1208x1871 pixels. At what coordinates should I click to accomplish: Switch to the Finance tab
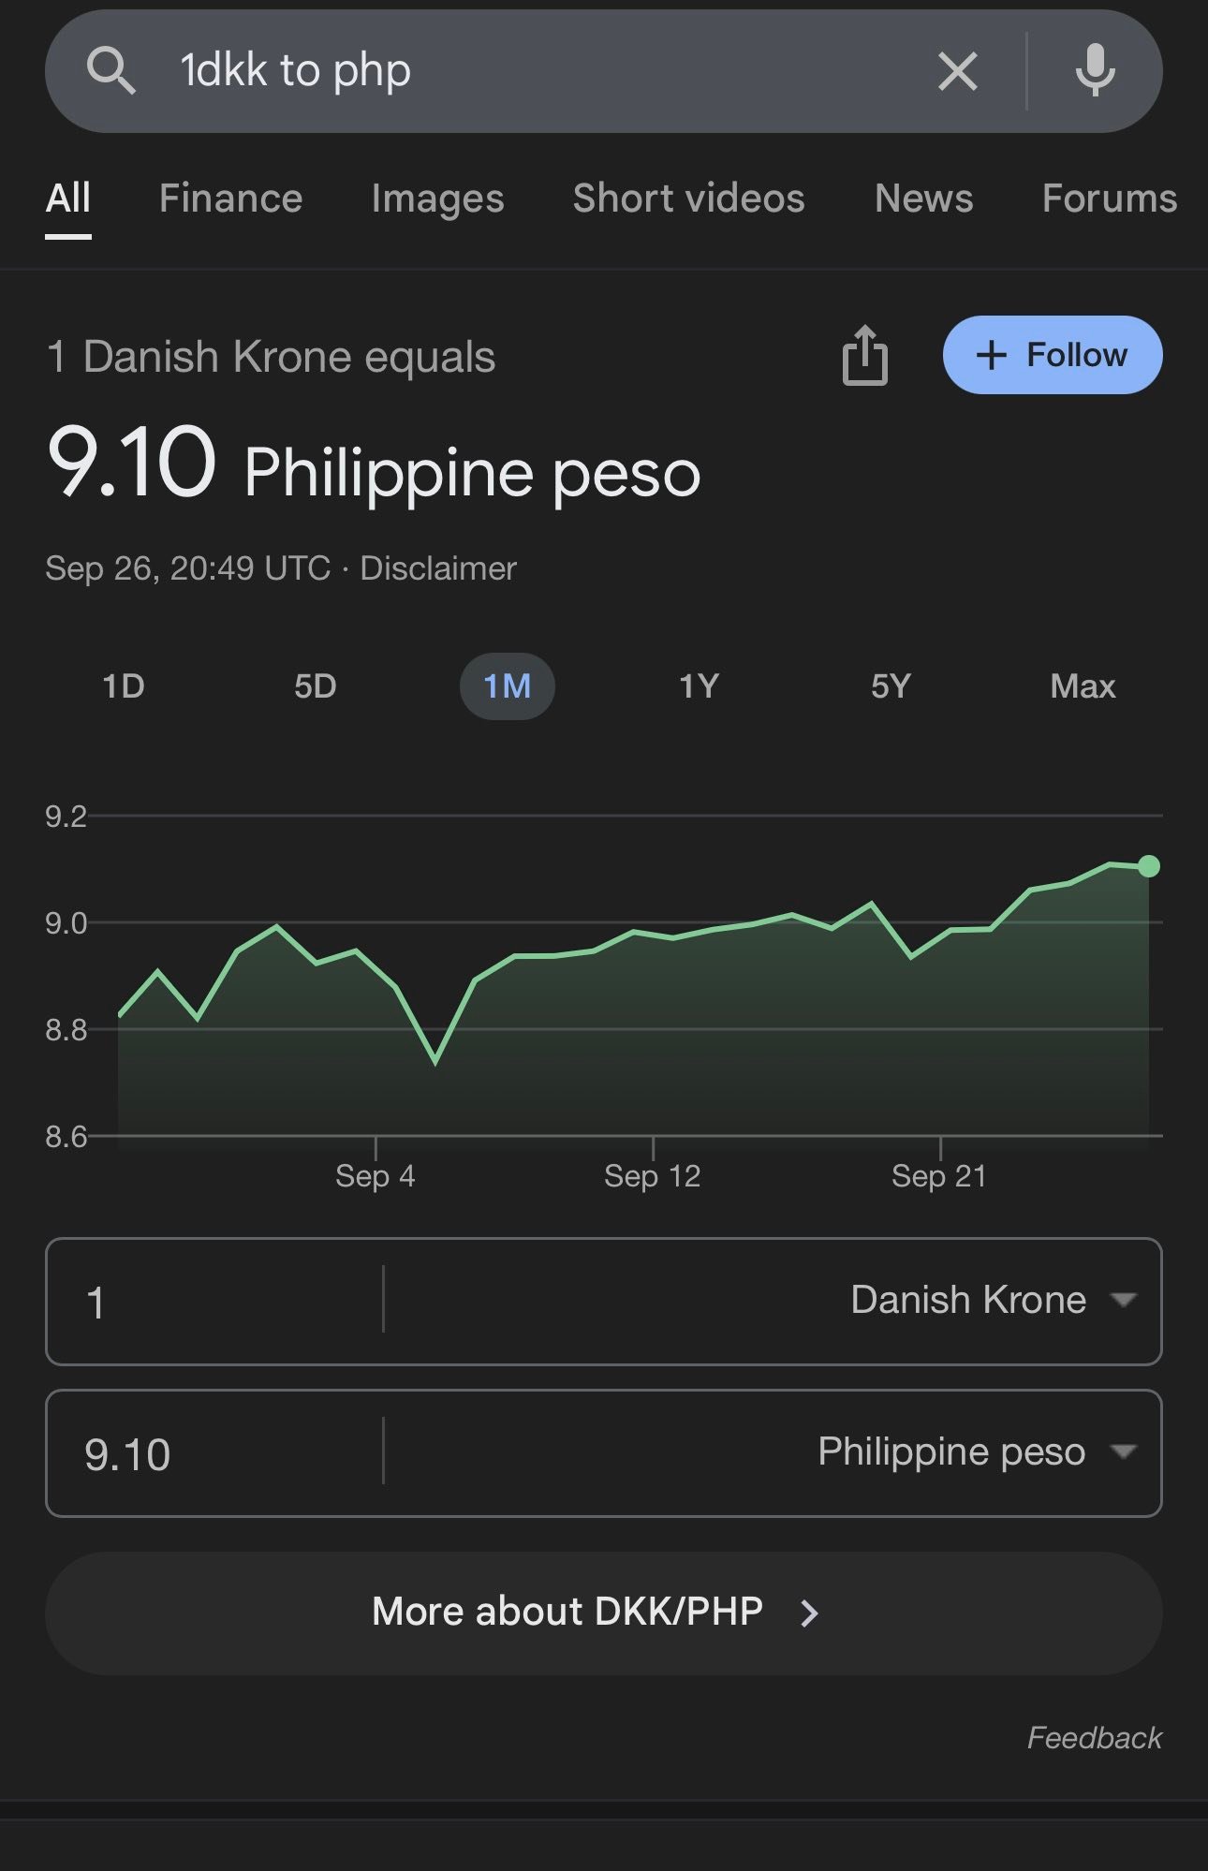click(x=230, y=199)
